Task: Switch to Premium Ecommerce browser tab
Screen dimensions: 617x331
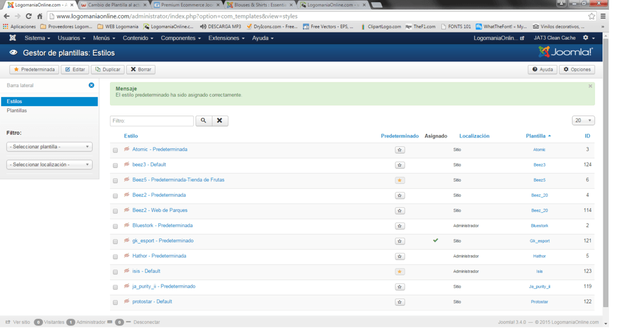Action: tap(187, 4)
